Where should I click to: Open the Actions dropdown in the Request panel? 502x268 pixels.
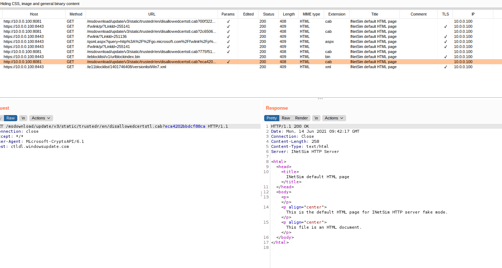click(41, 118)
